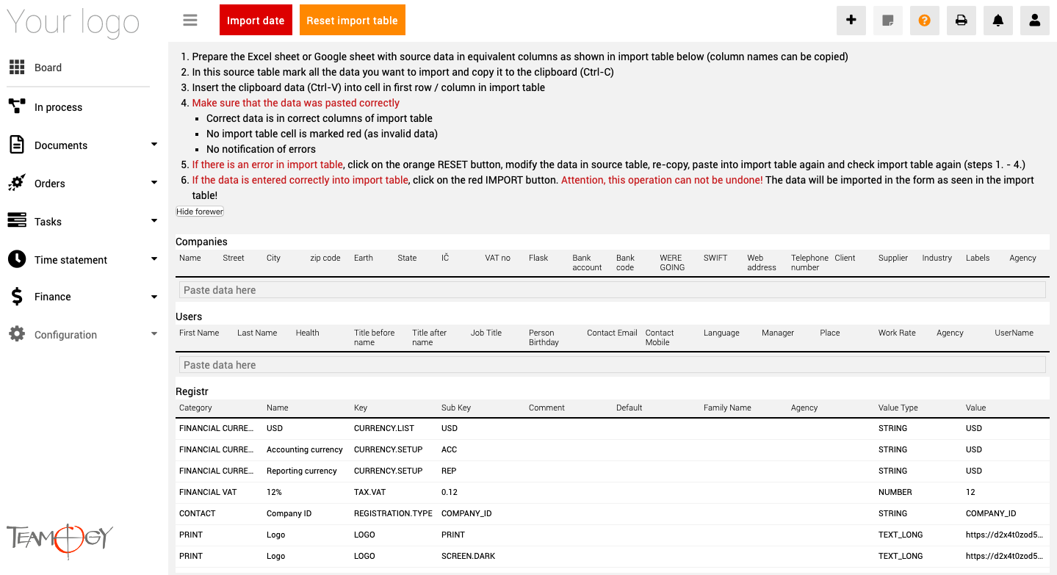The height and width of the screenshot is (575, 1057).
Task: Expand the Time statement arrow
Action: [154, 259]
